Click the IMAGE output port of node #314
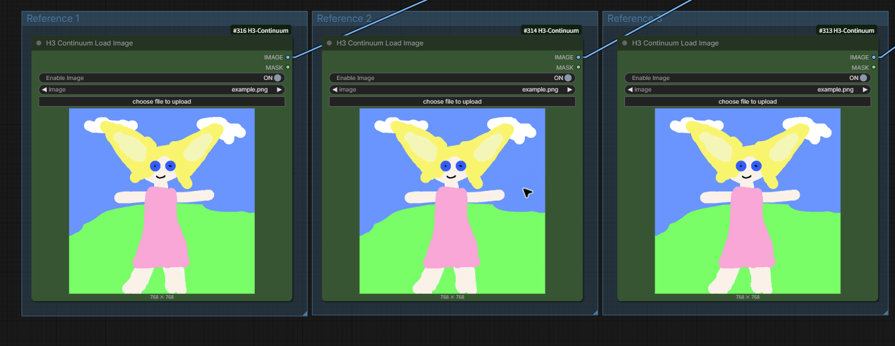 pyautogui.click(x=578, y=57)
